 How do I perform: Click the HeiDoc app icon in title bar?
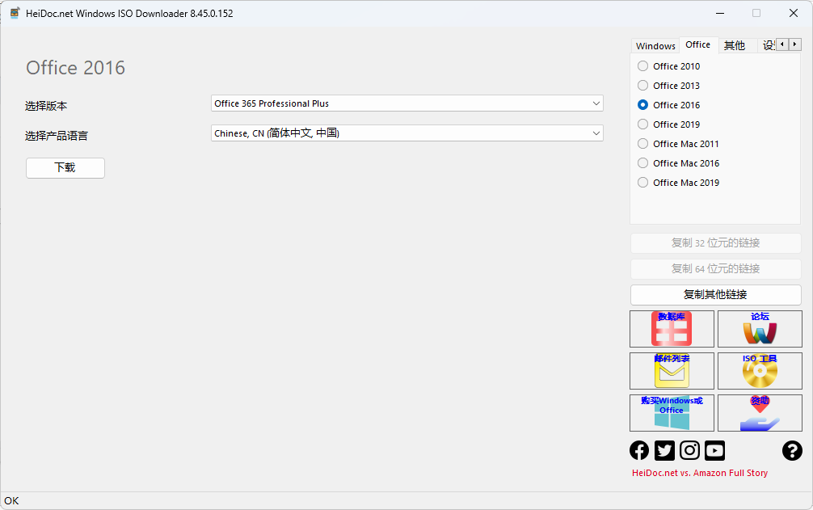[15, 14]
